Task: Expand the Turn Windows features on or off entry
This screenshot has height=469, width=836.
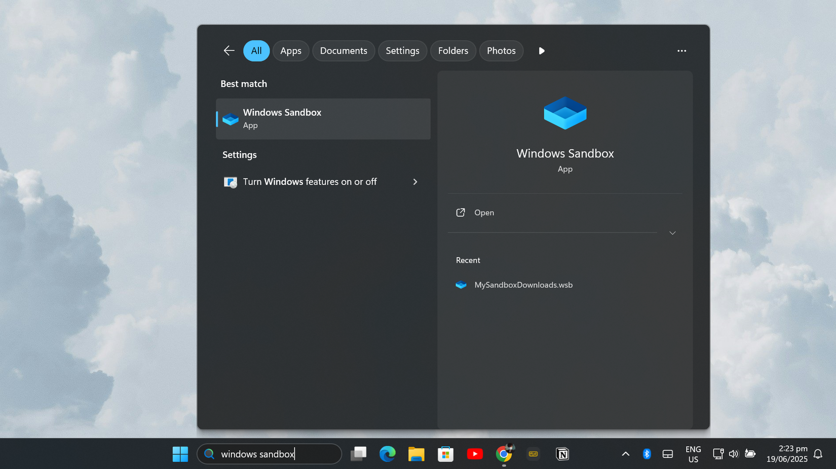Action: [x=415, y=182]
